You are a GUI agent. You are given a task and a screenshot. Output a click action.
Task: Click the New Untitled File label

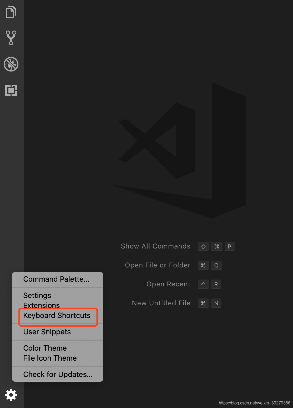[161, 303]
